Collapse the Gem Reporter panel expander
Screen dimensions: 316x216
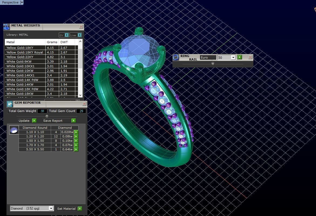[47, 116]
